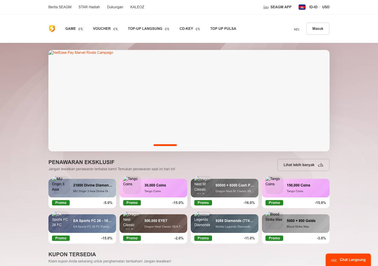
Task: Click Mobile Legends Diamonds subtitle text
Action: [233, 227]
